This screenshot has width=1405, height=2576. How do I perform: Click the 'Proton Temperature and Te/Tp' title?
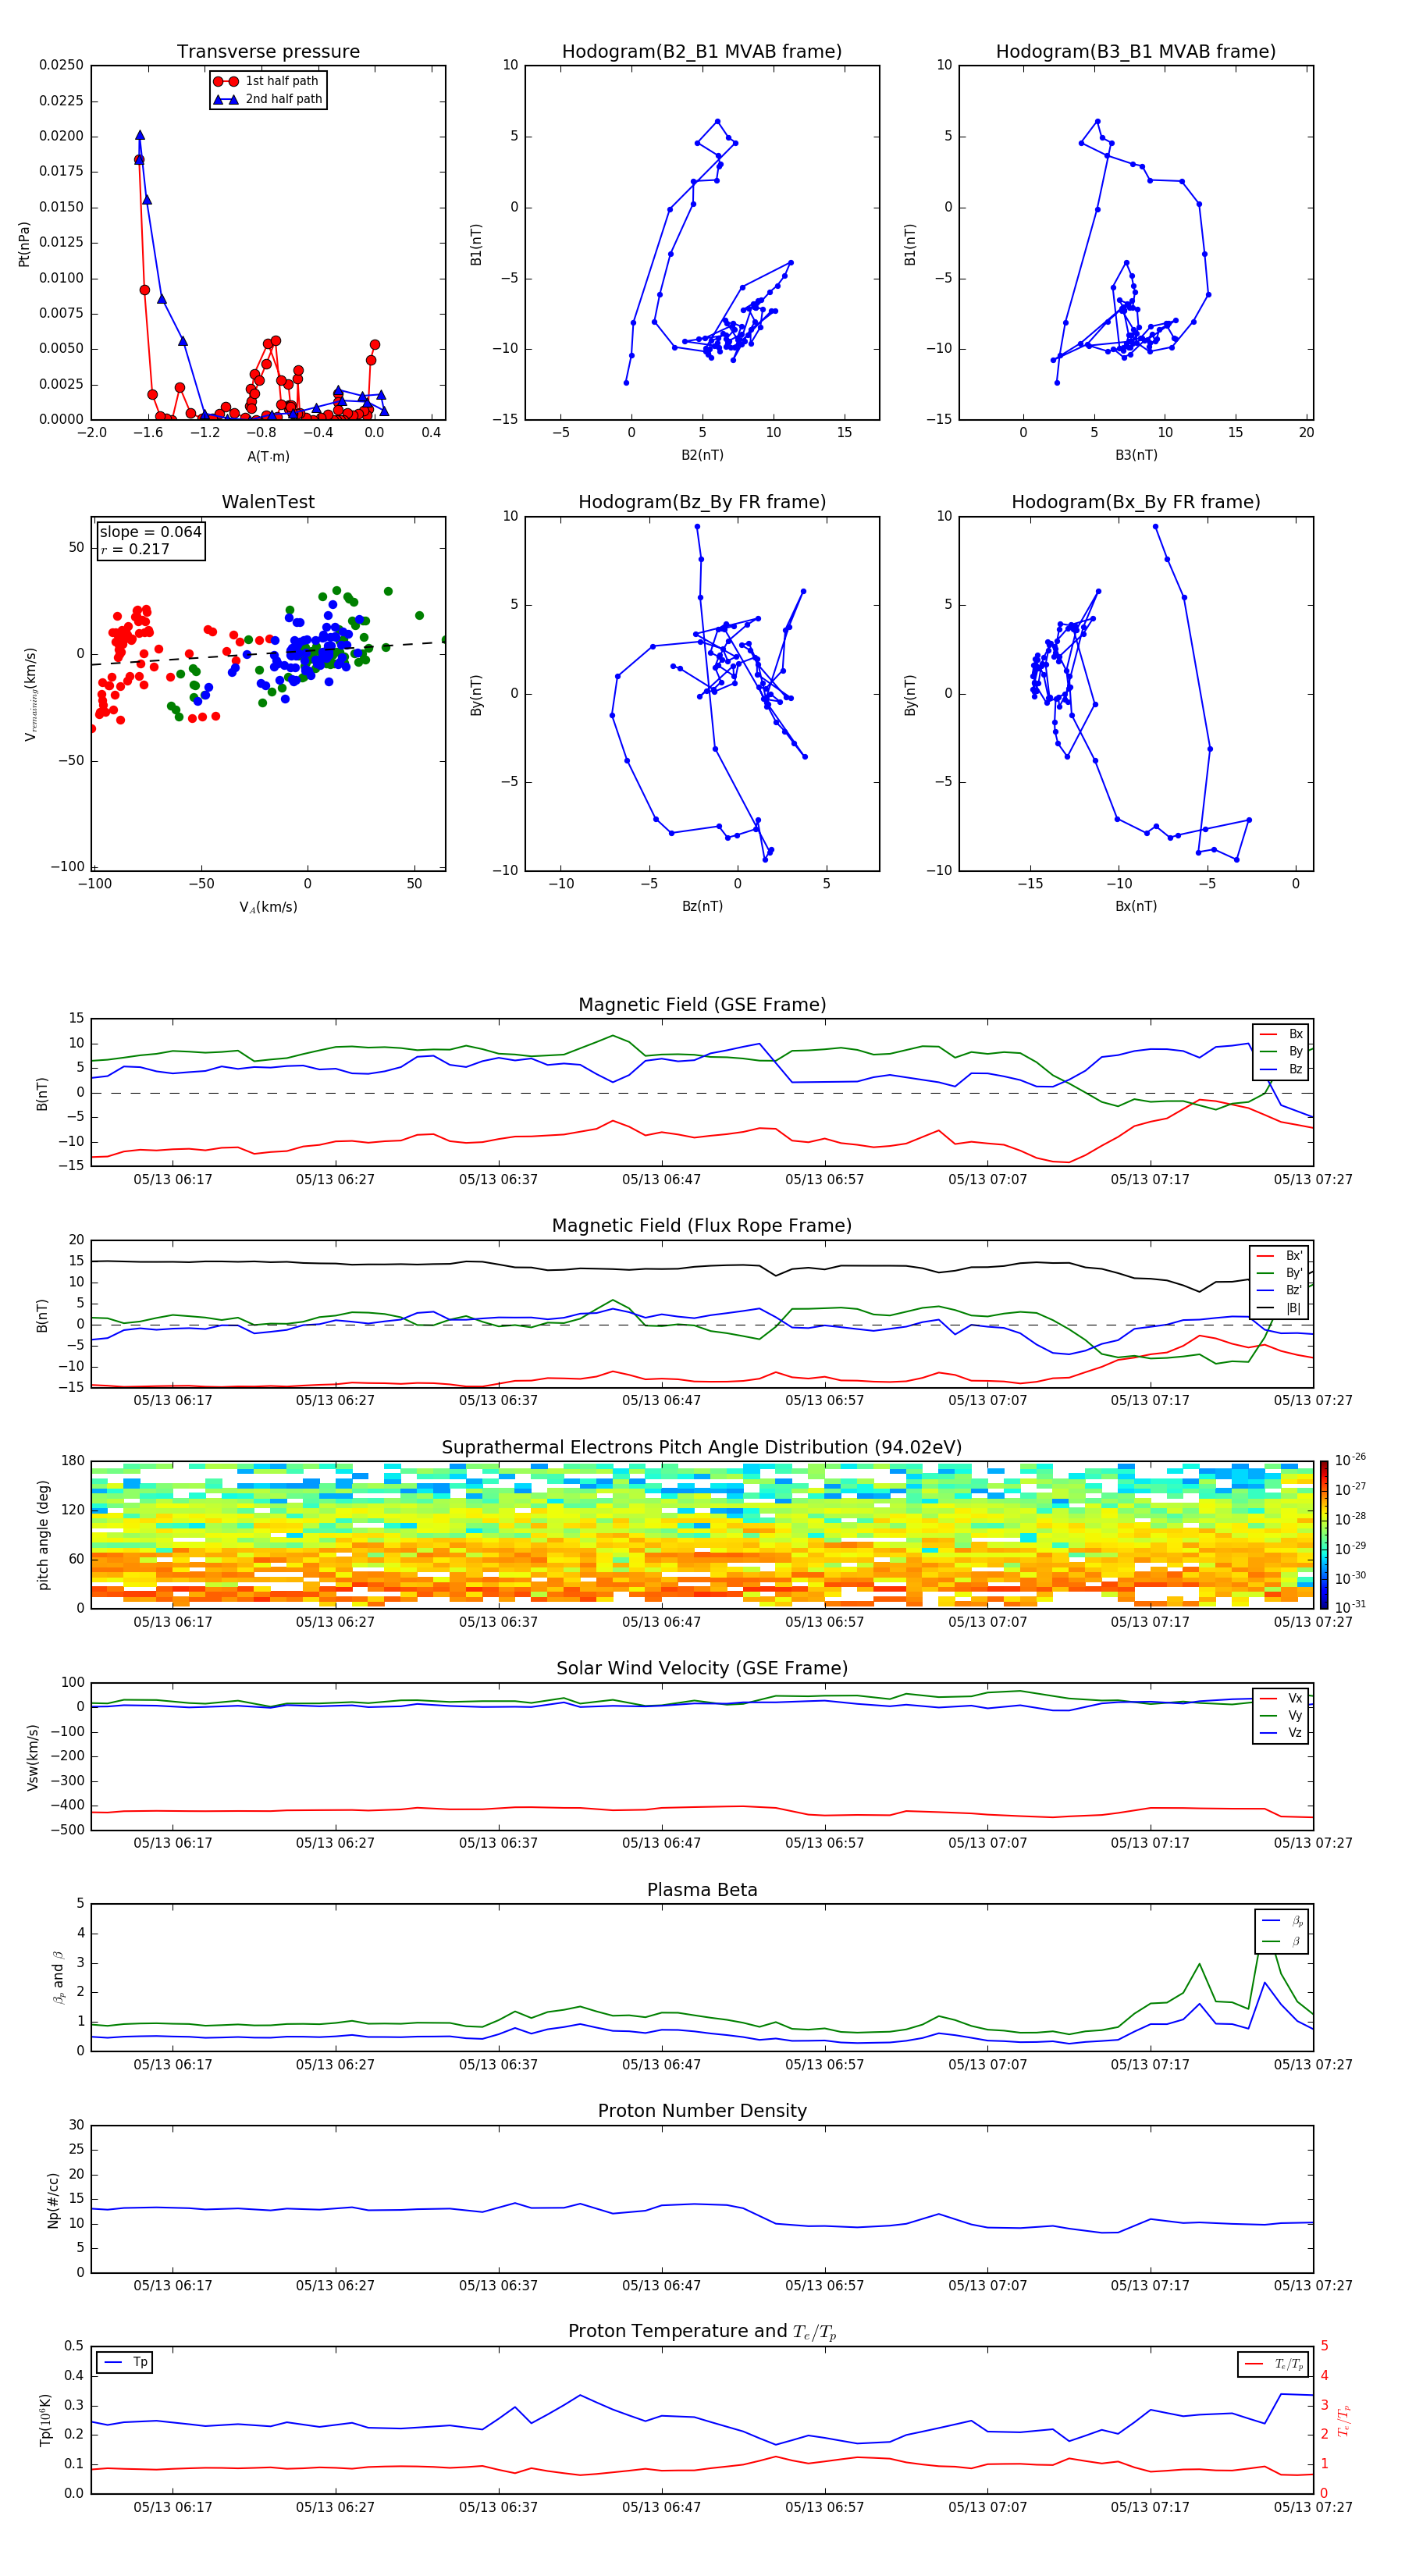[702, 2332]
